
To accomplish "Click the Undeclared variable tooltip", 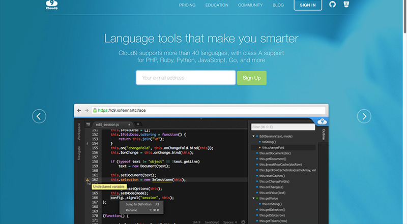I will coord(109,187).
